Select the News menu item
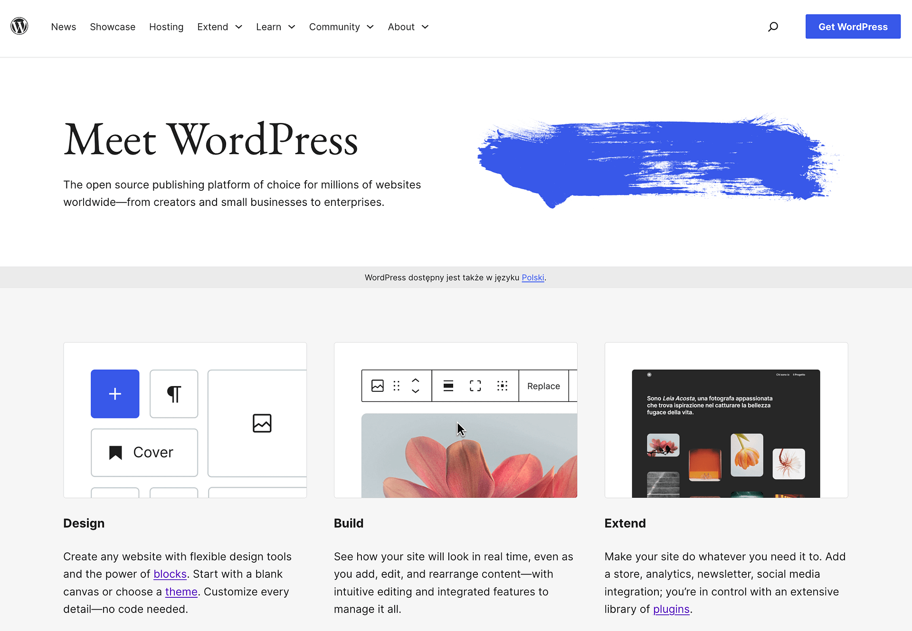Viewport: 912px width, 631px height. pyautogui.click(x=63, y=26)
